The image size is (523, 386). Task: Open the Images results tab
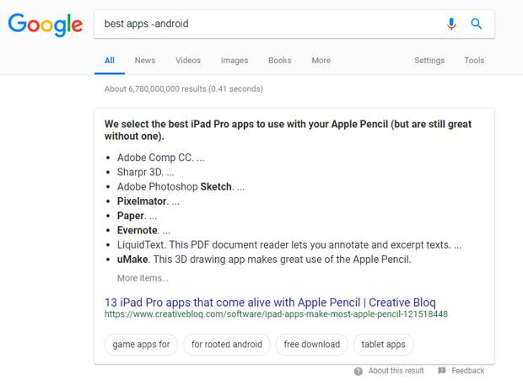click(x=235, y=61)
